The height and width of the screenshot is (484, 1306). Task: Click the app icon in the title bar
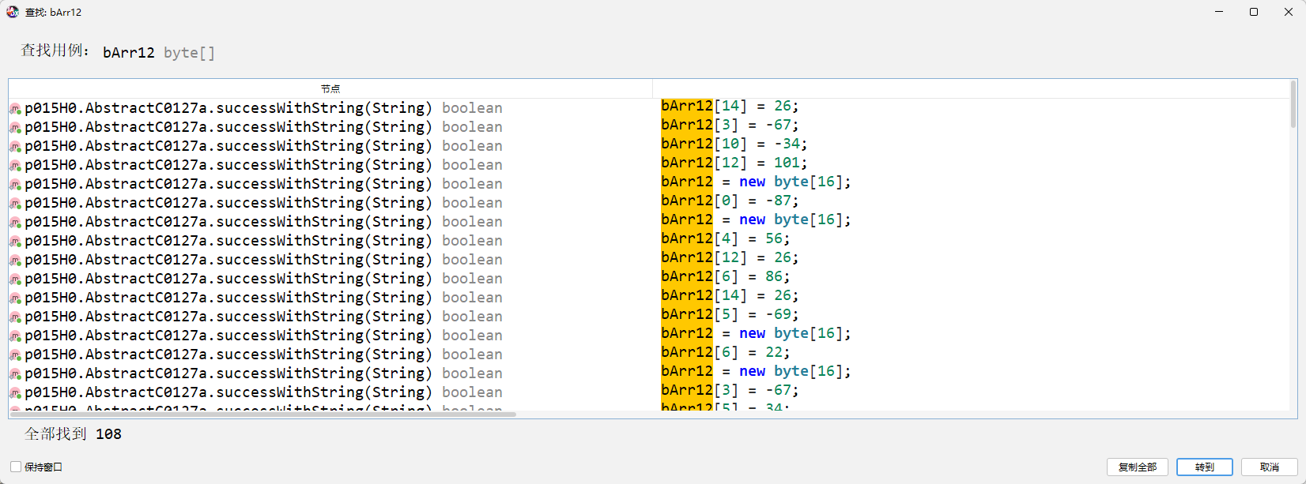click(x=13, y=12)
